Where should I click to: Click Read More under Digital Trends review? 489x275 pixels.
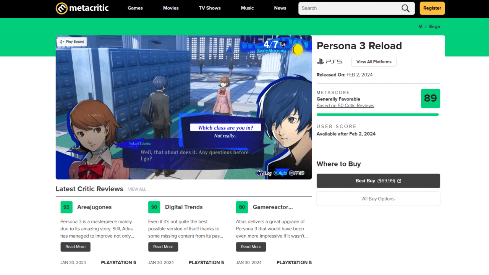click(163, 247)
